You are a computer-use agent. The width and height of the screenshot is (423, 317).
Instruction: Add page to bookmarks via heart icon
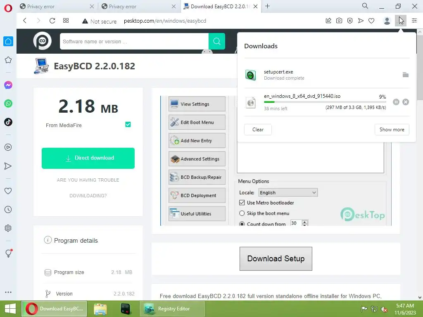[371, 21]
